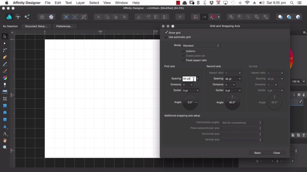Adjust the First axis Angle dial
The image size is (307, 172).
click(x=190, y=103)
